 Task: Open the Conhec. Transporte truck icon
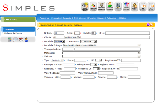coord(85,7)
